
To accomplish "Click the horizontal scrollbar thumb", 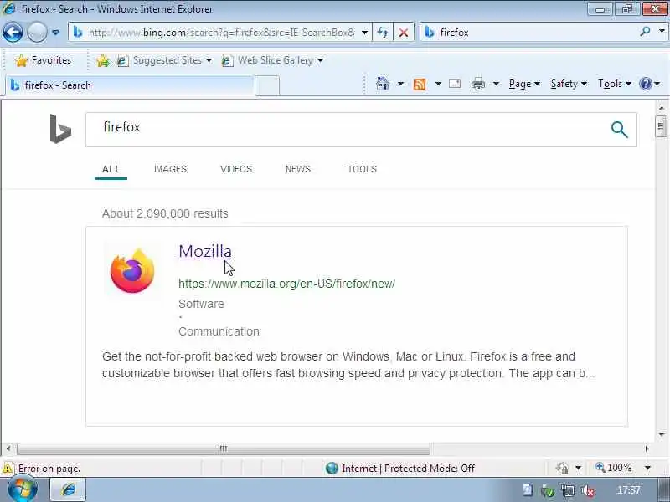I will tap(224, 448).
